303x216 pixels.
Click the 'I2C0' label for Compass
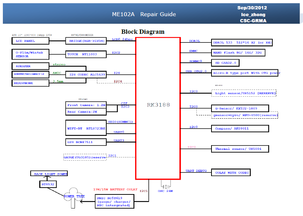[193, 127]
